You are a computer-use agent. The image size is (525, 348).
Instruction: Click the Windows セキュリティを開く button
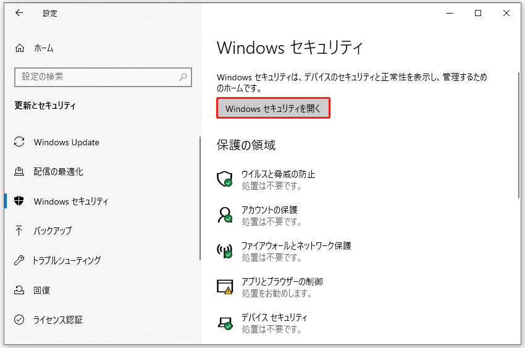point(273,108)
